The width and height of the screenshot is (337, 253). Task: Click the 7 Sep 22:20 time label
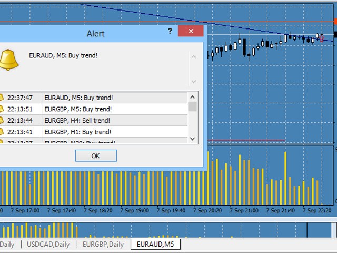tap(317, 210)
